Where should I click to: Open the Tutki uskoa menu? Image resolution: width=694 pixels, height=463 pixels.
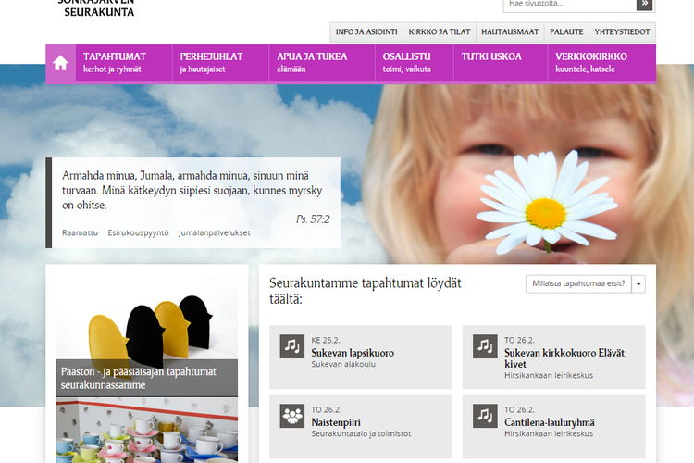[501, 63]
